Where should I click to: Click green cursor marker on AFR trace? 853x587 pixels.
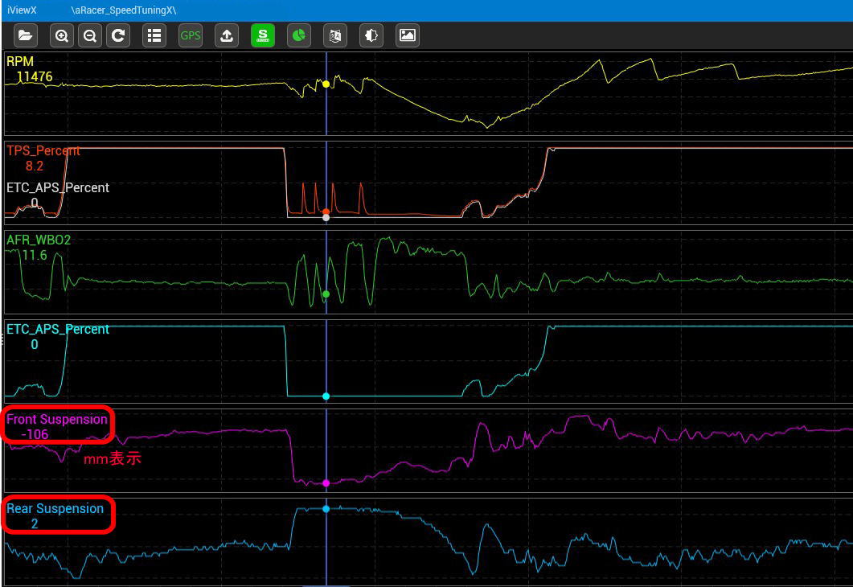point(326,294)
